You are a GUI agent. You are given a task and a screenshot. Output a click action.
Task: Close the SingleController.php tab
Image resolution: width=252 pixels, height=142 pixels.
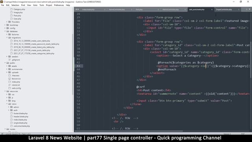click(x=239, y=9)
